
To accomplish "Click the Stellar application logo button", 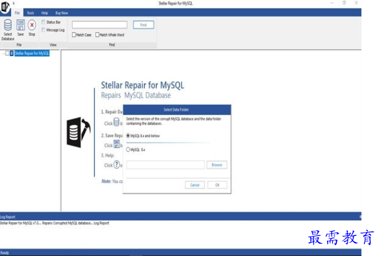I will [x=5, y=7].
